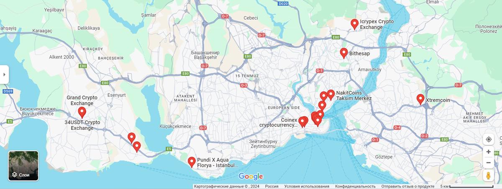Zoom in with the plus button
Screen dimensions: 502x189
point(488,152)
